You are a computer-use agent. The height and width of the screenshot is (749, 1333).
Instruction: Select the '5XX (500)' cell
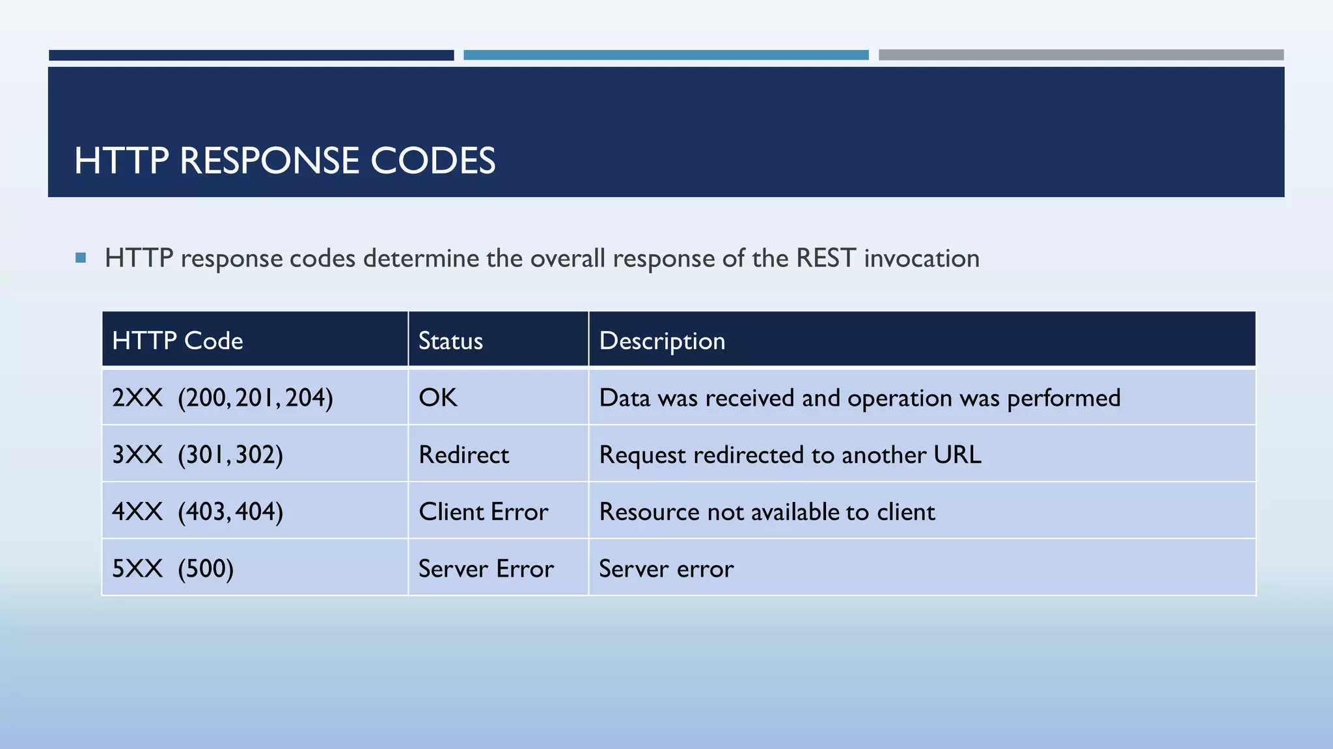255,568
